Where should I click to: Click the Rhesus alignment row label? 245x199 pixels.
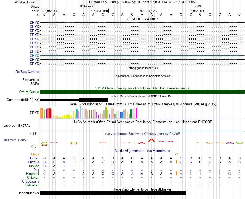click(34, 162)
